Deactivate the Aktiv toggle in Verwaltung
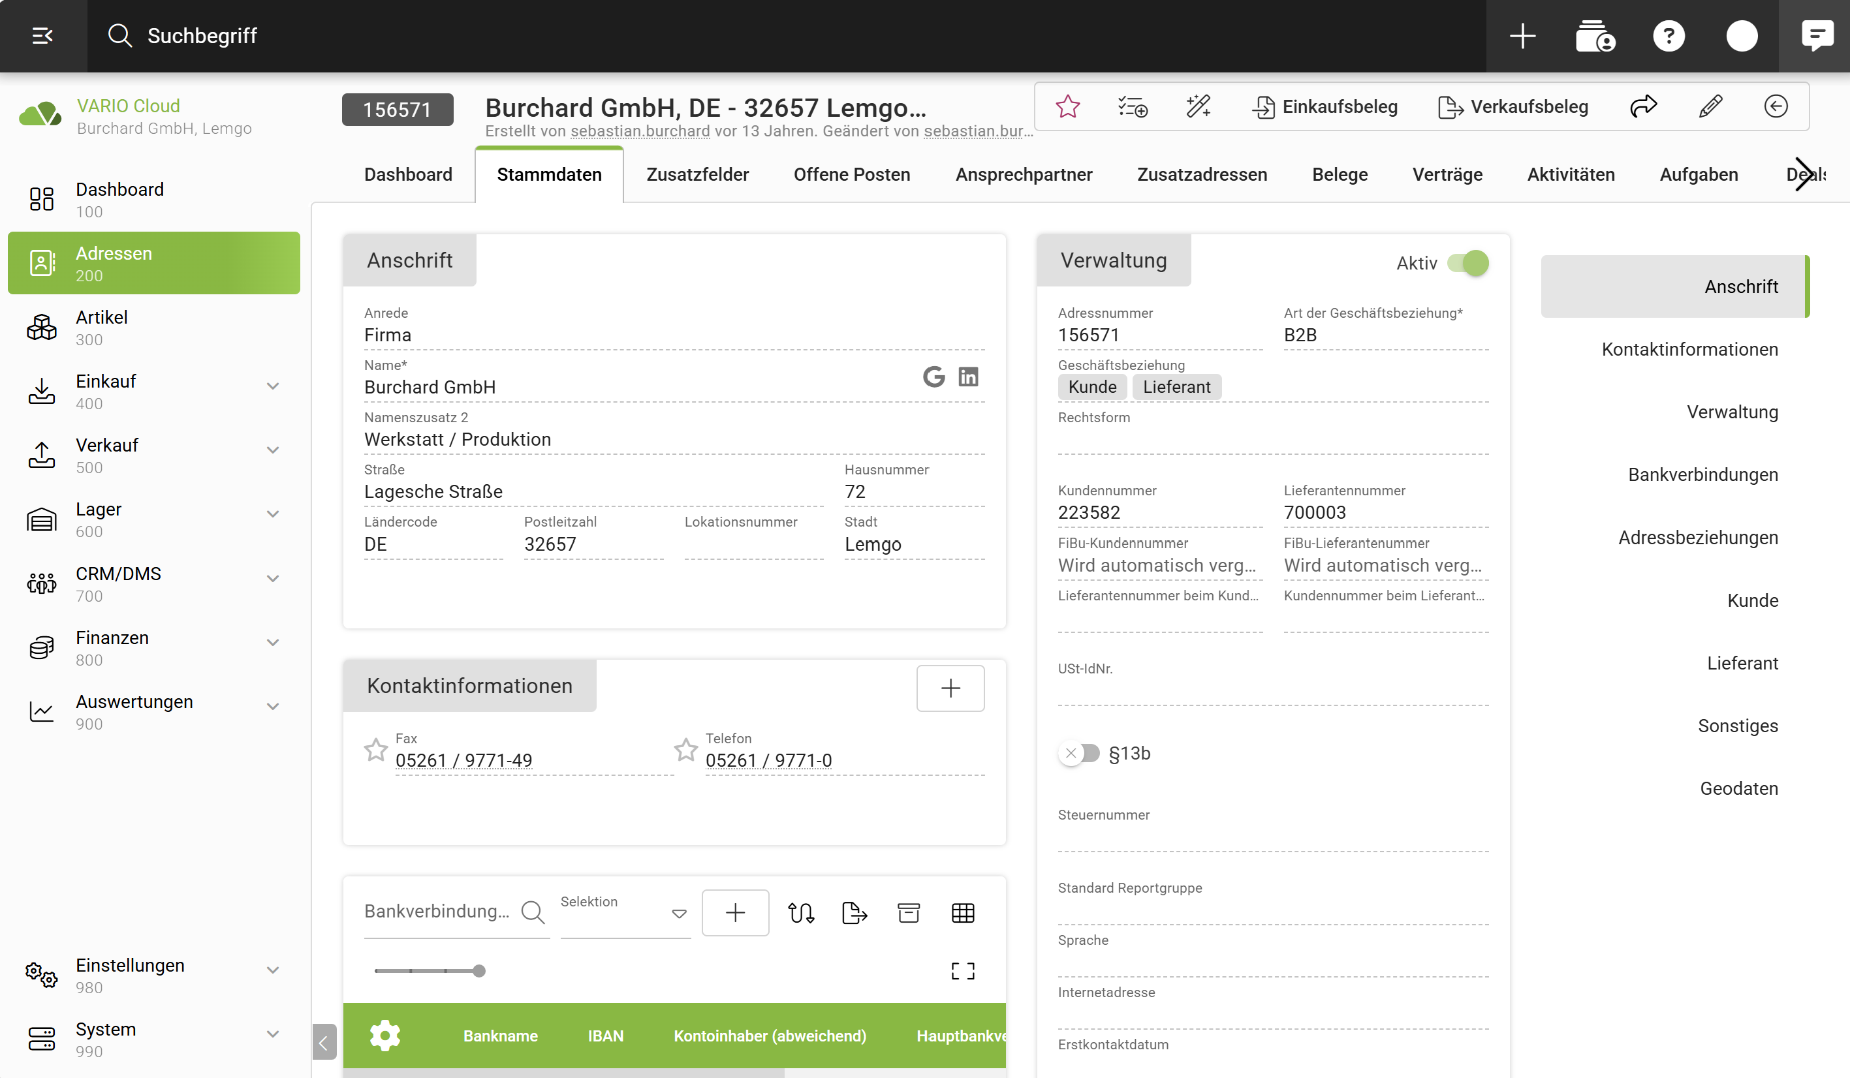1850x1078 pixels. pyautogui.click(x=1468, y=263)
